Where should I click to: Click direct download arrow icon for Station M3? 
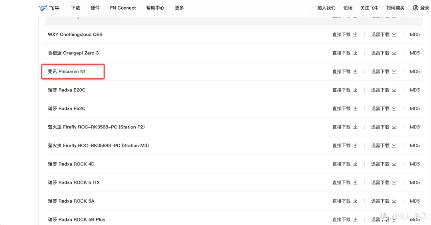click(356, 145)
